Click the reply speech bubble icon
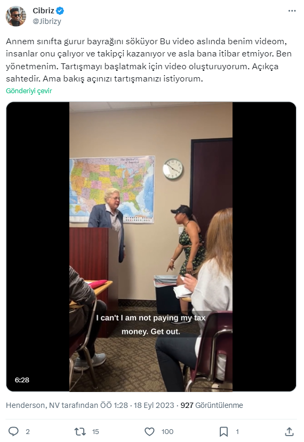The width and height of the screenshot is (304, 442). pyautogui.click(x=13, y=431)
